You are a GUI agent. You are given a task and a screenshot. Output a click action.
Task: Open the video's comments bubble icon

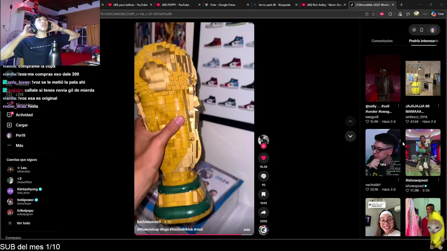pyautogui.click(x=263, y=176)
